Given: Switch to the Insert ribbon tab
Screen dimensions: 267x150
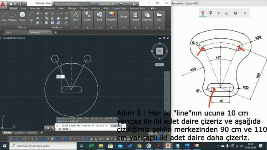Looking at the screenshot, I should (x=23, y=8).
